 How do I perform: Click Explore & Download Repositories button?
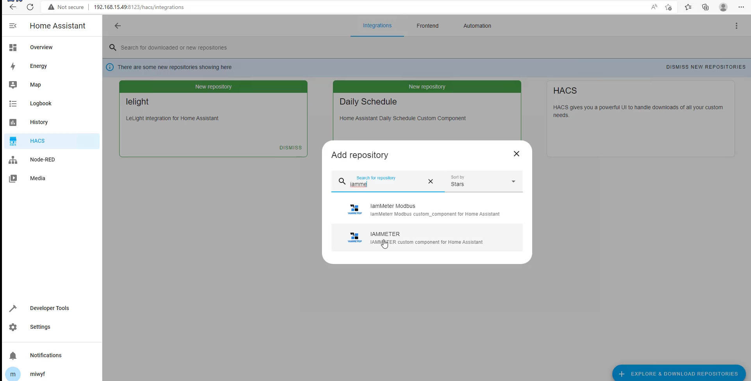[x=679, y=374]
